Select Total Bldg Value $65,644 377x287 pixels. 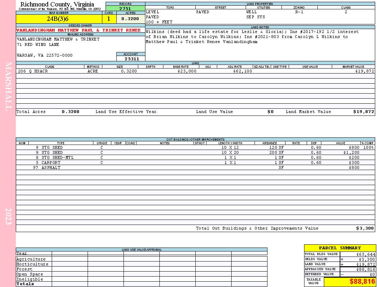366,254
